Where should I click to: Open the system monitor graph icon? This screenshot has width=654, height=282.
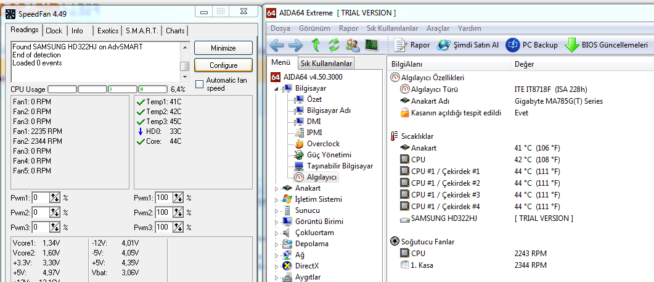click(372, 45)
